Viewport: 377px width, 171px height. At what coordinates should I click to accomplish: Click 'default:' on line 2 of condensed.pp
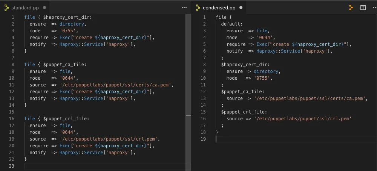(232, 24)
